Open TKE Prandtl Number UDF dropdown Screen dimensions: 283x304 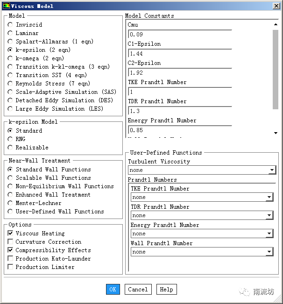click(202, 198)
